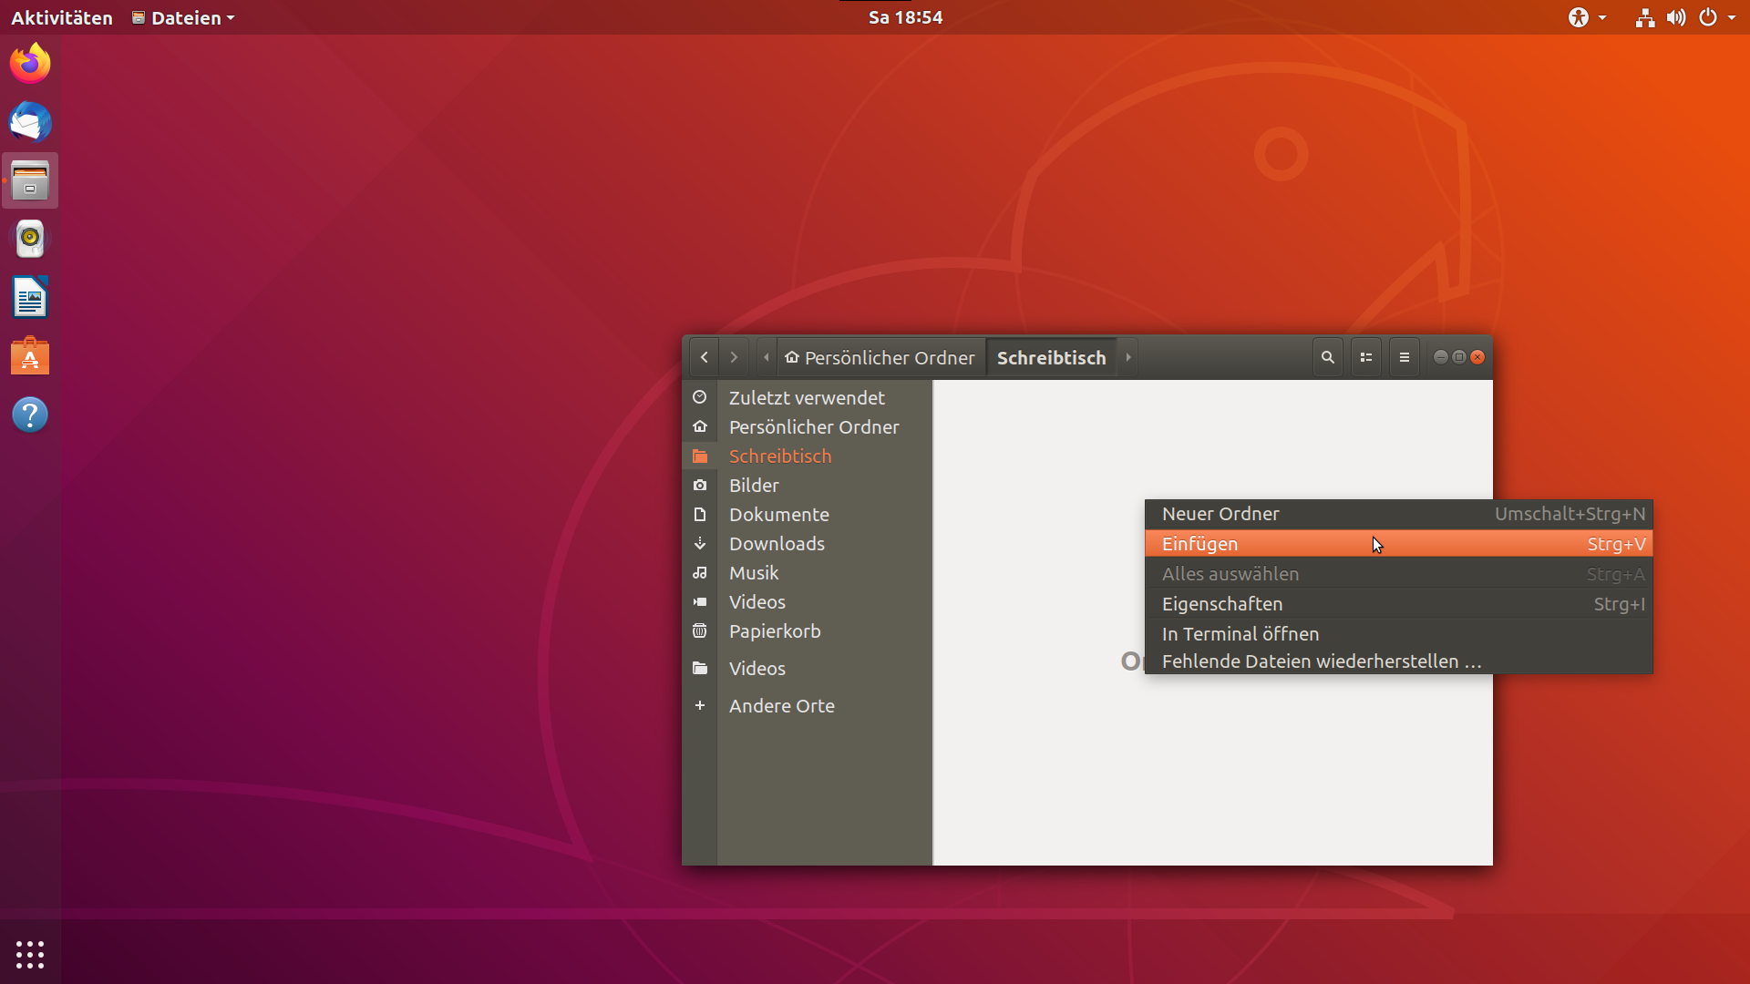The width and height of the screenshot is (1750, 984).
Task: Toggle list/grid view icon in toolbar
Action: (x=1366, y=357)
